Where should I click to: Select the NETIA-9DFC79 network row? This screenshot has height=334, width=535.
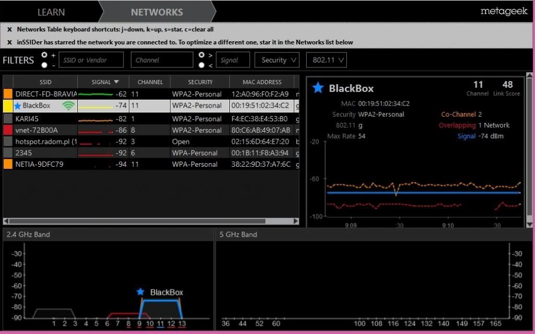(151, 164)
